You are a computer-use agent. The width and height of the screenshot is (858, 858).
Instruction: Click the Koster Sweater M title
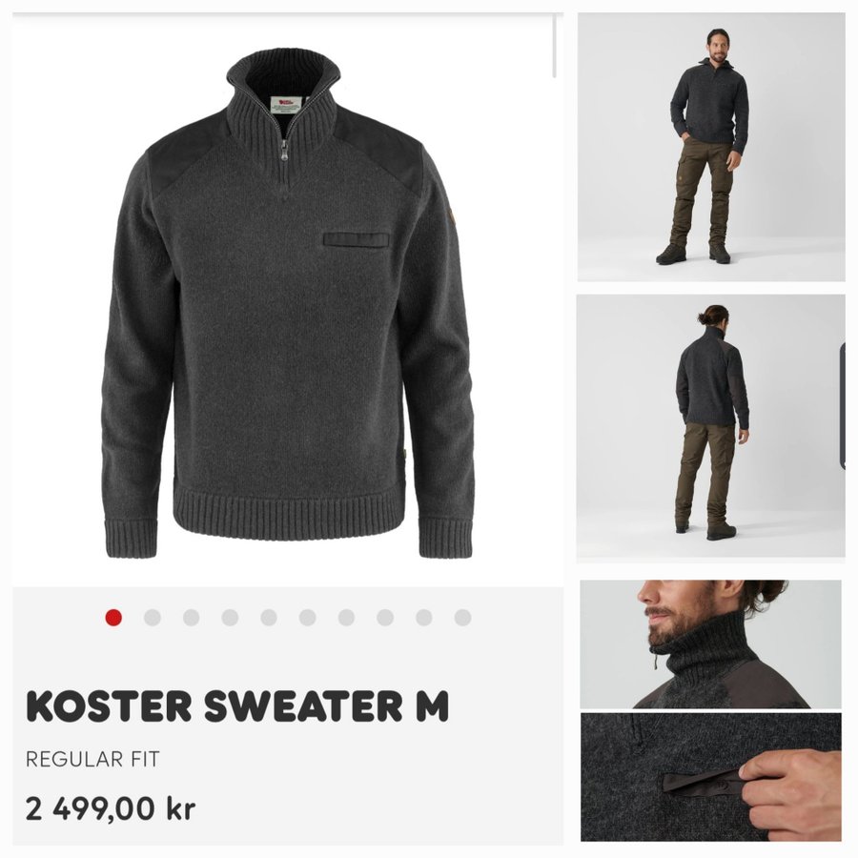click(x=237, y=705)
